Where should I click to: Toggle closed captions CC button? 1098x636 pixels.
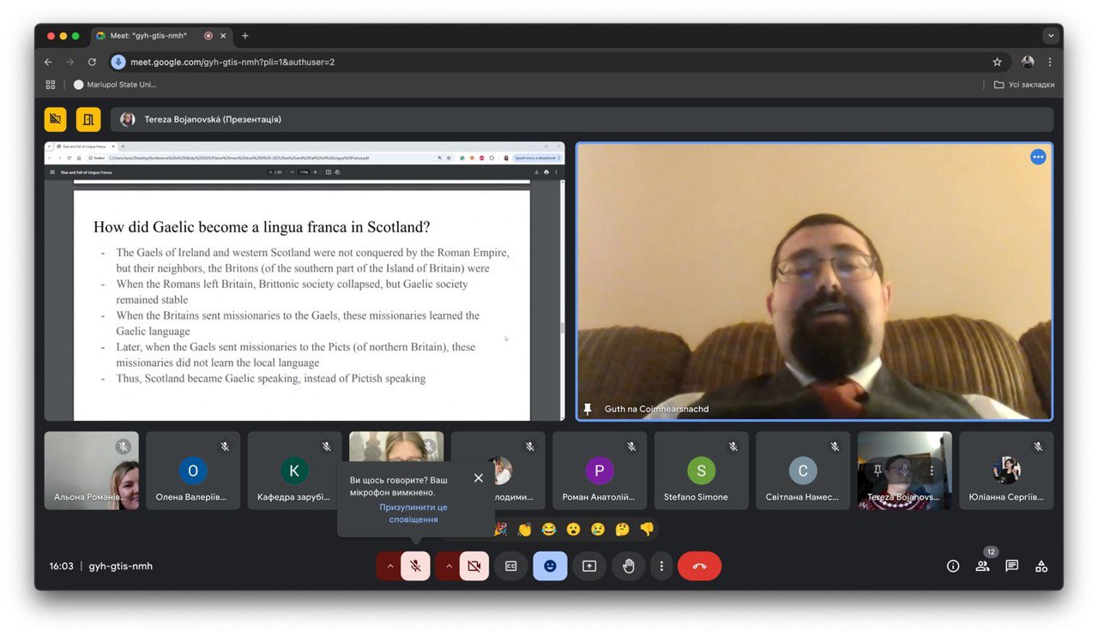coord(511,567)
